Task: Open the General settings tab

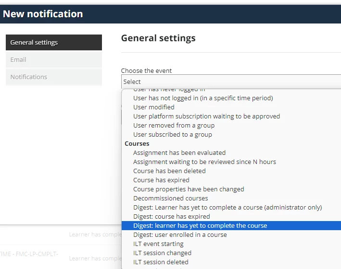Action: pos(53,43)
